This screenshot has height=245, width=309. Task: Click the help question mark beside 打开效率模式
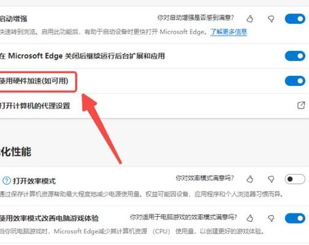[x=7, y=181]
